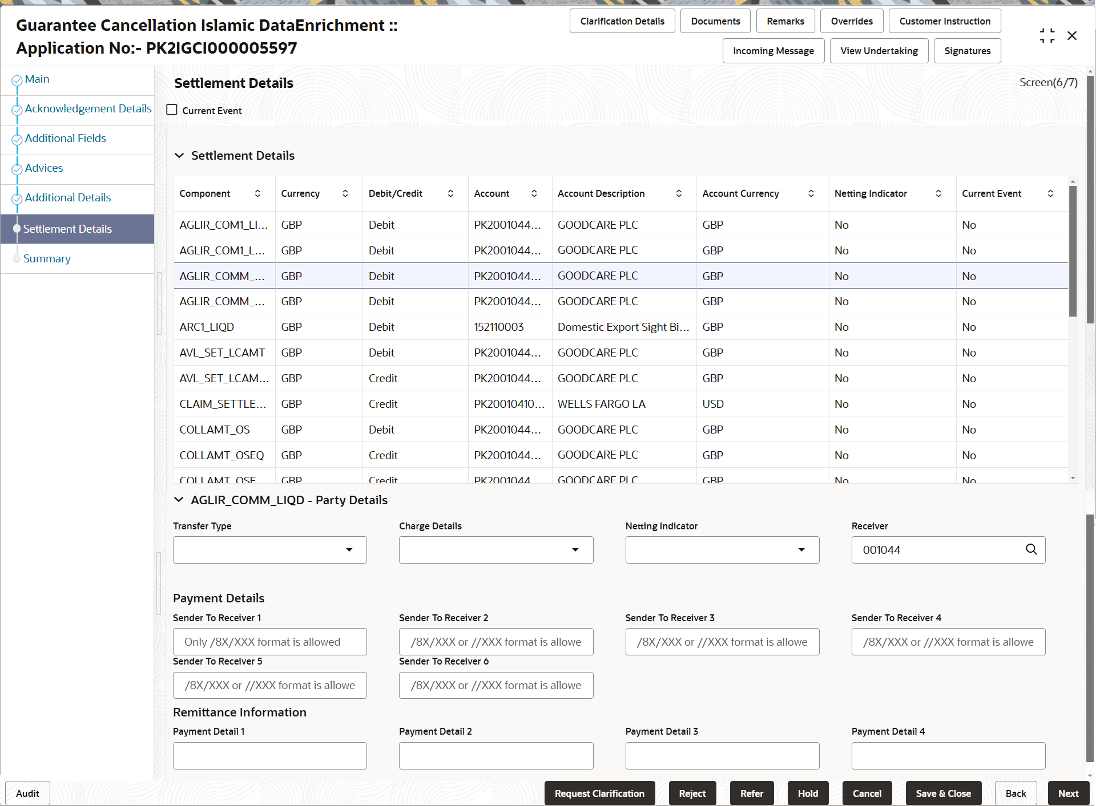Image resolution: width=1096 pixels, height=806 pixels.
Task: Click the Save & Close button
Action: [943, 793]
